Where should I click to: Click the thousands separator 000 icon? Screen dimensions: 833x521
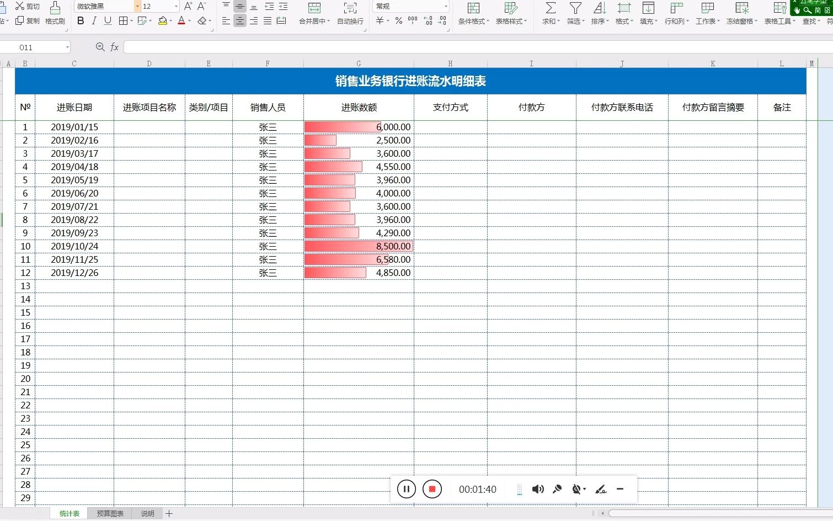pyautogui.click(x=413, y=20)
